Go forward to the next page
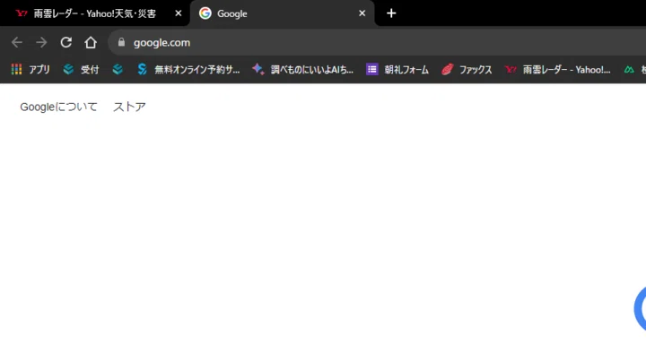Screen dimensions: 646x361 41,42
